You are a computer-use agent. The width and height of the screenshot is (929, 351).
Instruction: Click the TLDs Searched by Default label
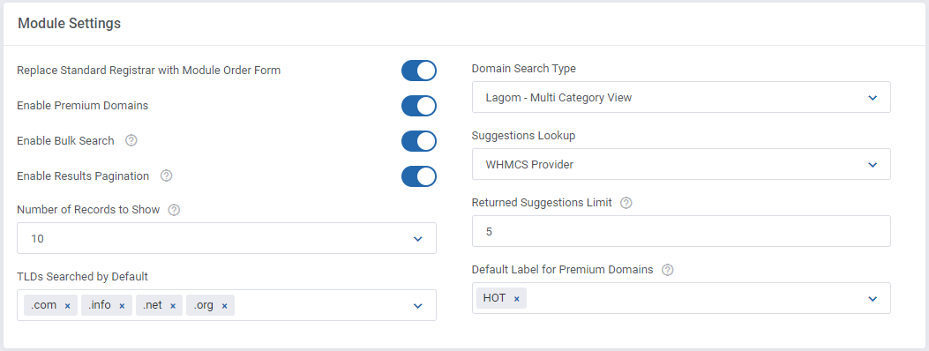(82, 276)
